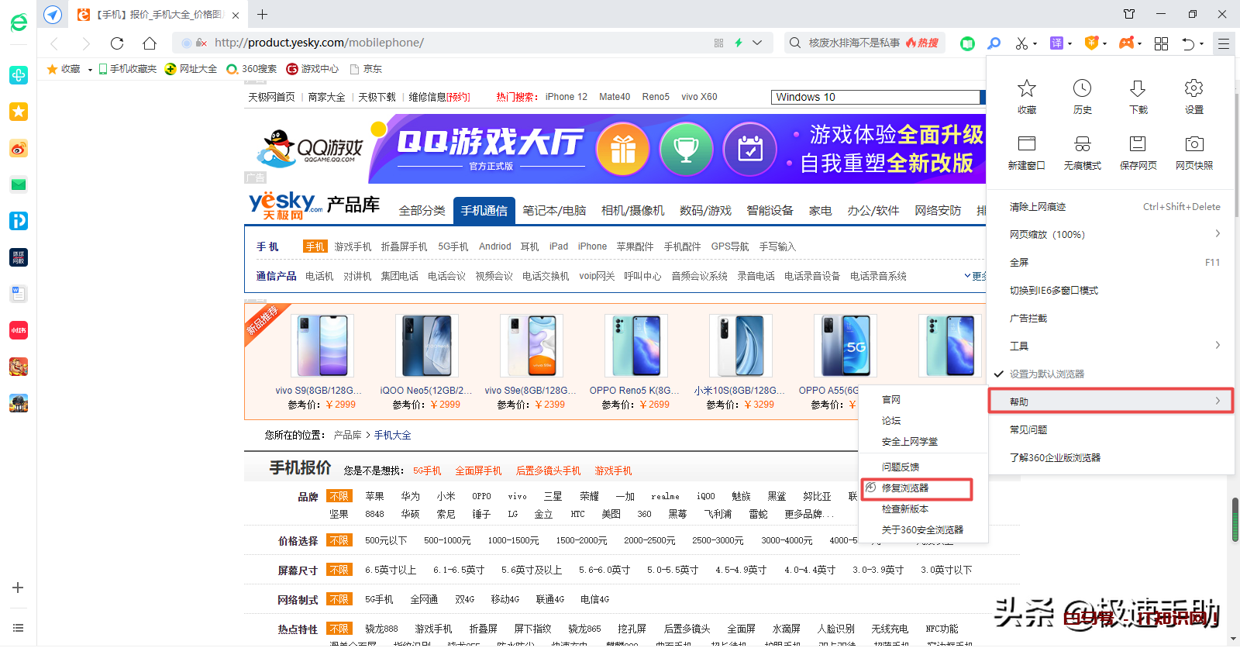Select 不限 in the 网络制式 filter row
The width and height of the screenshot is (1240, 648).
tap(339, 599)
